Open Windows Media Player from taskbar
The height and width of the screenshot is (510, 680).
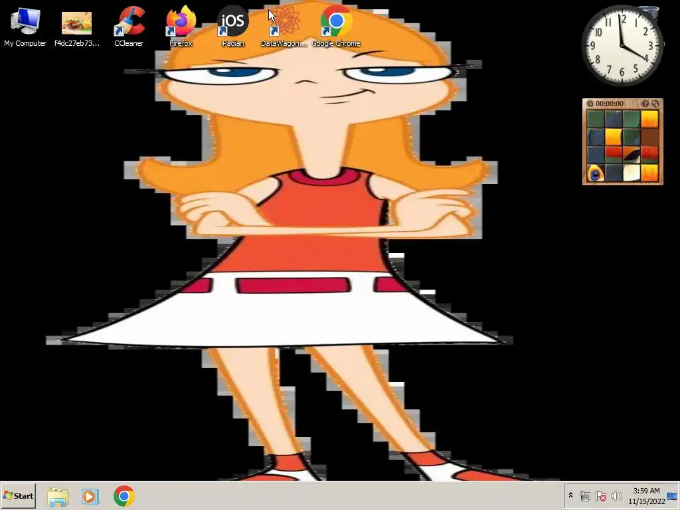(x=90, y=496)
